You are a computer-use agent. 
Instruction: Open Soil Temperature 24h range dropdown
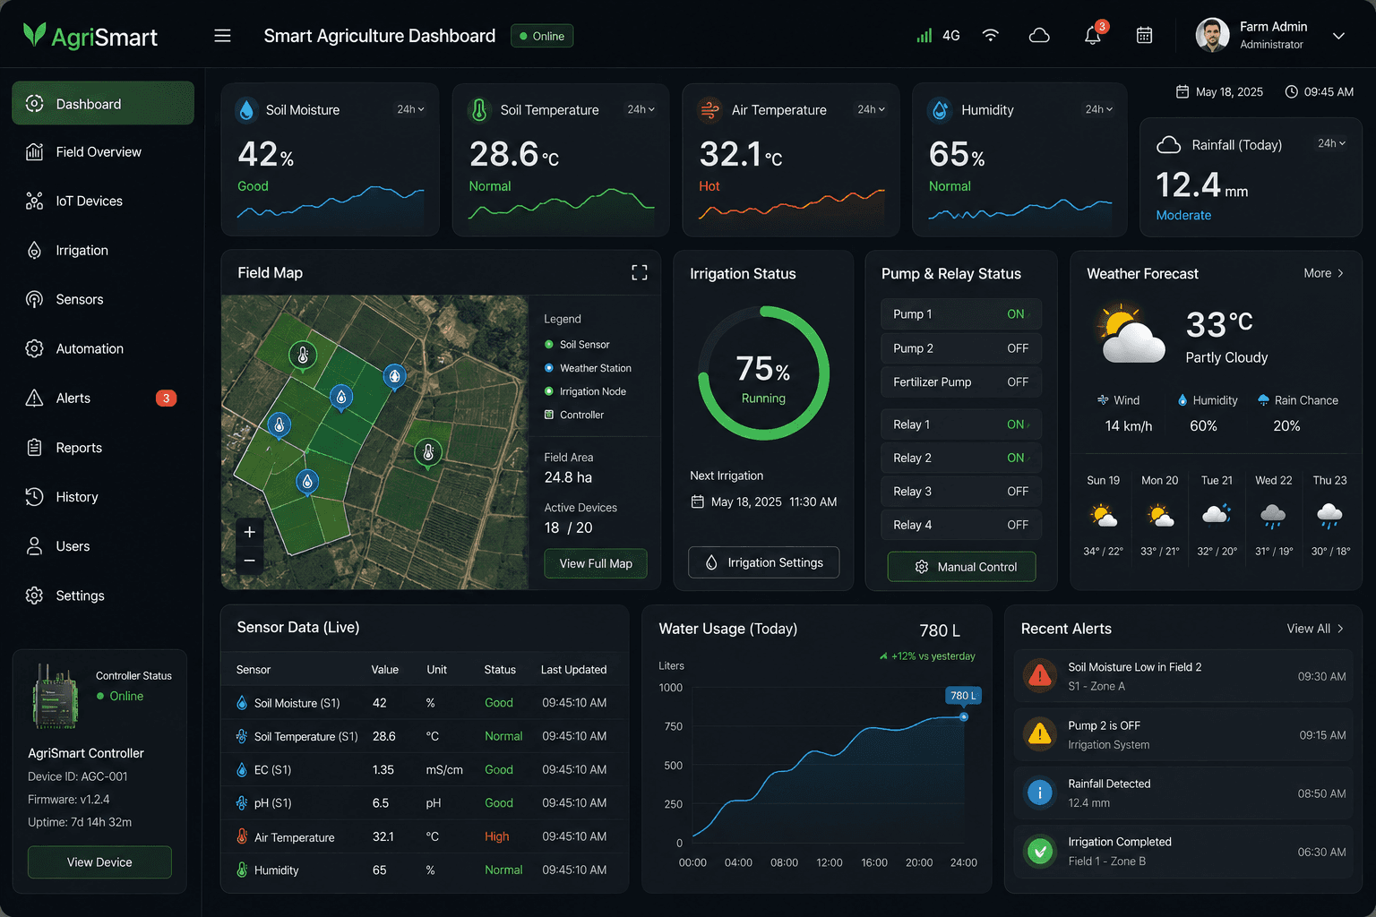(641, 109)
